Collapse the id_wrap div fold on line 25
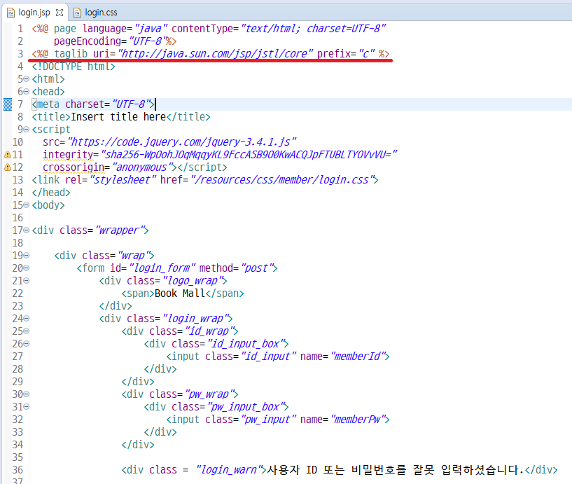572x484 pixels. (x=27, y=331)
